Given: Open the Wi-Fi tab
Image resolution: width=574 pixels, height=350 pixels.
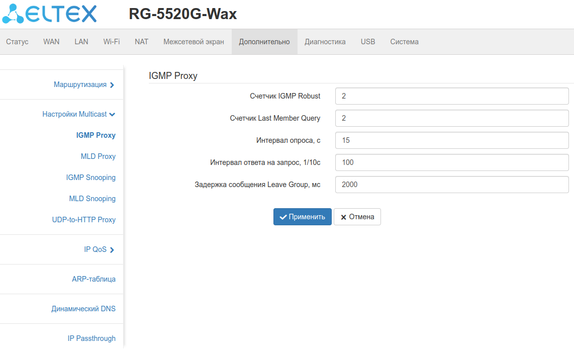Looking at the screenshot, I should pyautogui.click(x=111, y=42).
